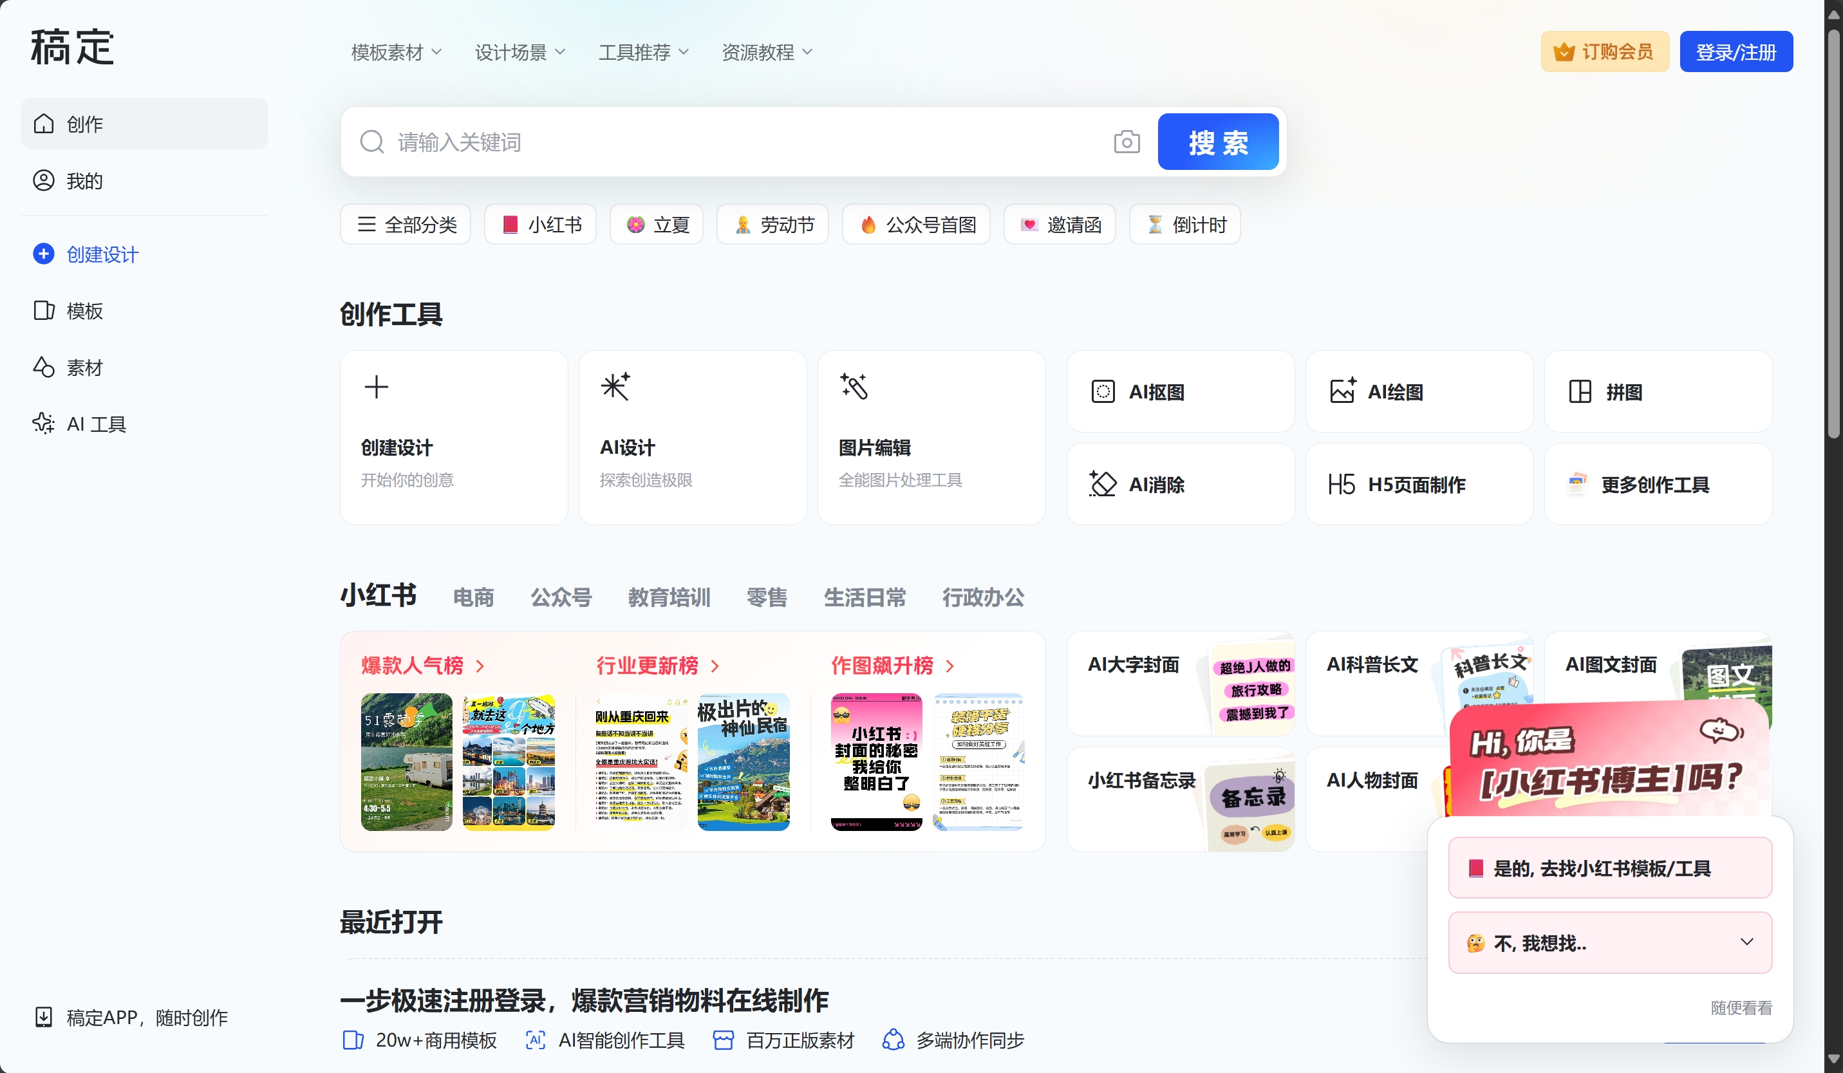Screen dimensions: 1843x1073
Task: Click the 稿定APP download icon
Action: (x=43, y=1018)
